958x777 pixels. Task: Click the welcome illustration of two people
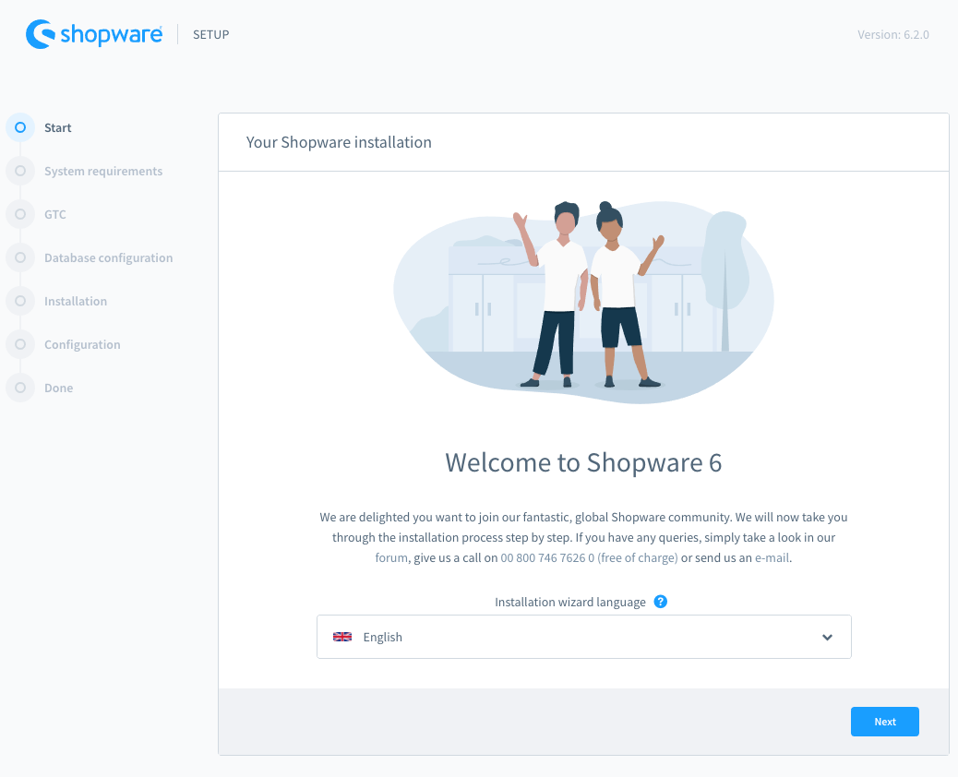(583, 302)
